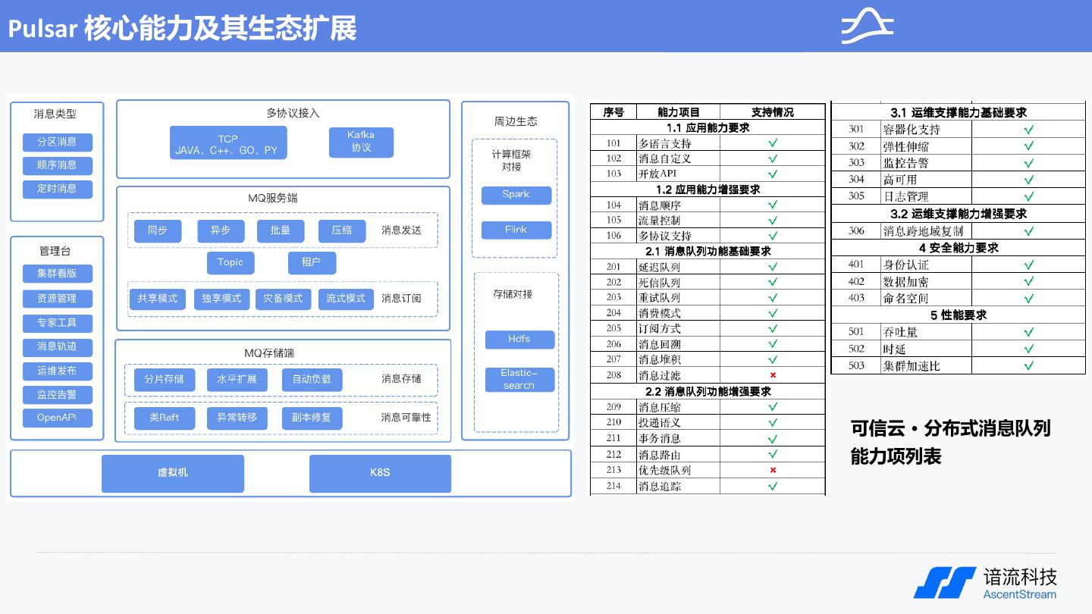The image size is (1092, 614).
Task: Click the 压缩 box
Action: pyautogui.click(x=342, y=230)
